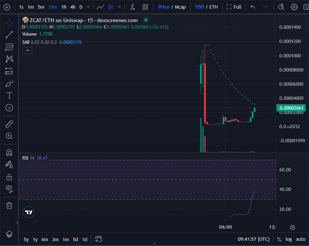
Task: Select the crosshair cursor tool
Action: (9, 23)
